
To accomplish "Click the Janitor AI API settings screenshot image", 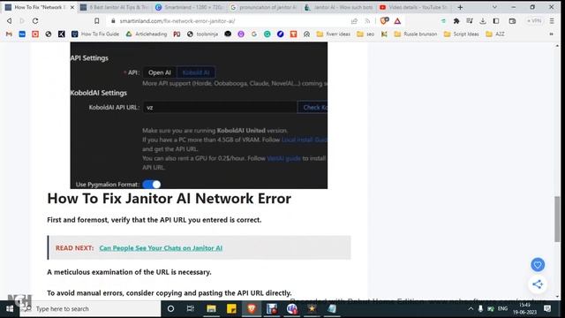I will [x=199, y=116].
